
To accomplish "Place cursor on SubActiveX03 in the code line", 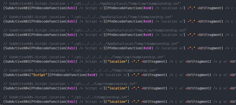I will click(x=17, y=35).
